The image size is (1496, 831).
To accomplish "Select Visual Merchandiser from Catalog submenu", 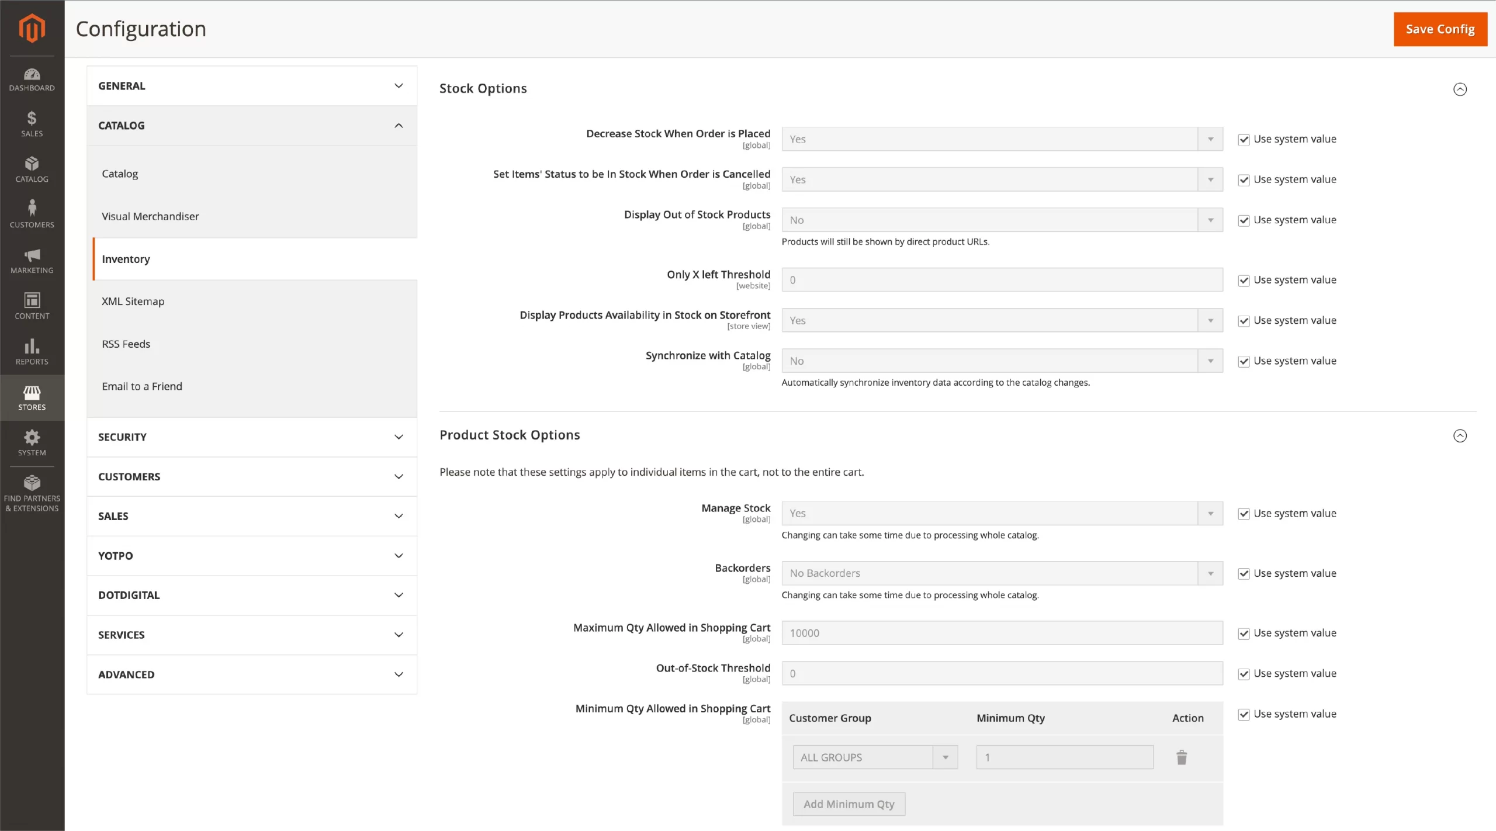I will pyautogui.click(x=150, y=216).
